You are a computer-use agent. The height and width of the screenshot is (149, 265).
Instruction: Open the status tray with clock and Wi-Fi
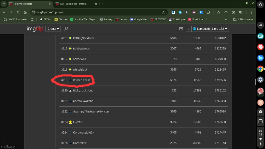[261, 137]
